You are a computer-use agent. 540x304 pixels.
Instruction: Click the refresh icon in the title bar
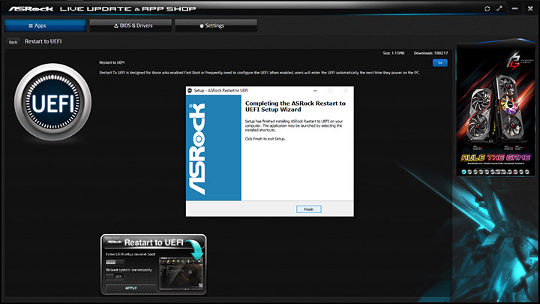click(x=487, y=8)
